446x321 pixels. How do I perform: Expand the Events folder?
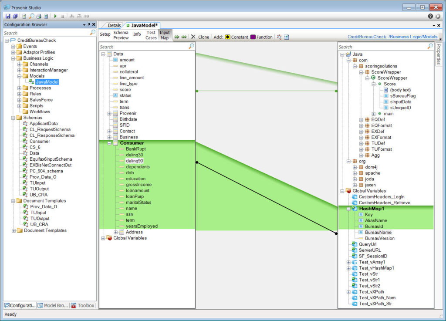(x=13, y=46)
